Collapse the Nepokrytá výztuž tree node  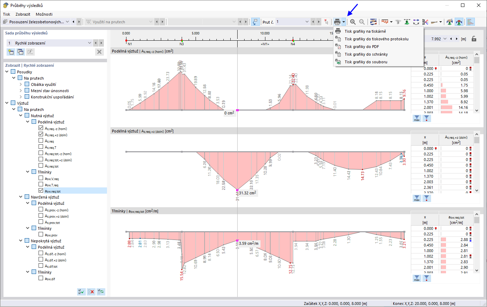click(x=21, y=241)
